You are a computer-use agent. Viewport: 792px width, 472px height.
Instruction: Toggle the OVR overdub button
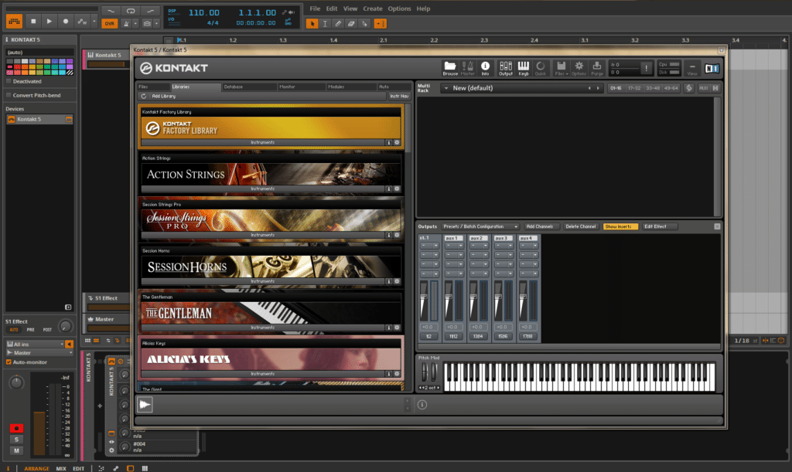(x=109, y=23)
